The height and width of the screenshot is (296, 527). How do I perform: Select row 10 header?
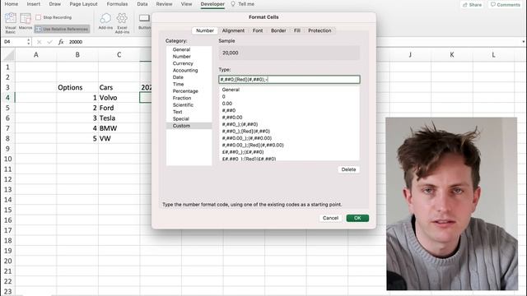point(7,159)
